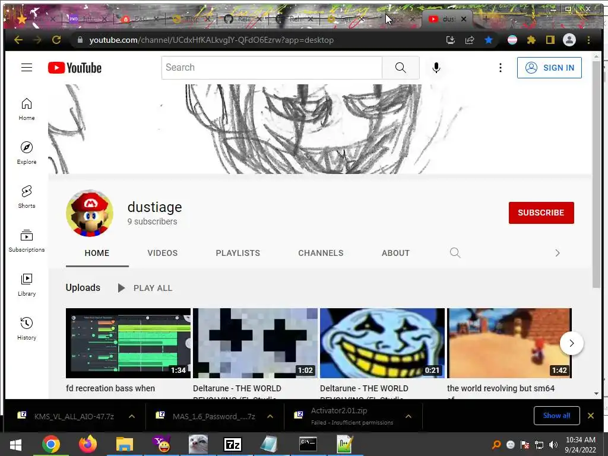Open the 1:42 Mario 64 thumbnail
Screen dimensions: 608x456
[509, 343]
